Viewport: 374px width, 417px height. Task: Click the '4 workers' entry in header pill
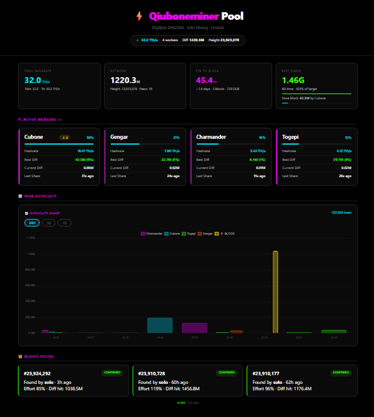[170, 40]
